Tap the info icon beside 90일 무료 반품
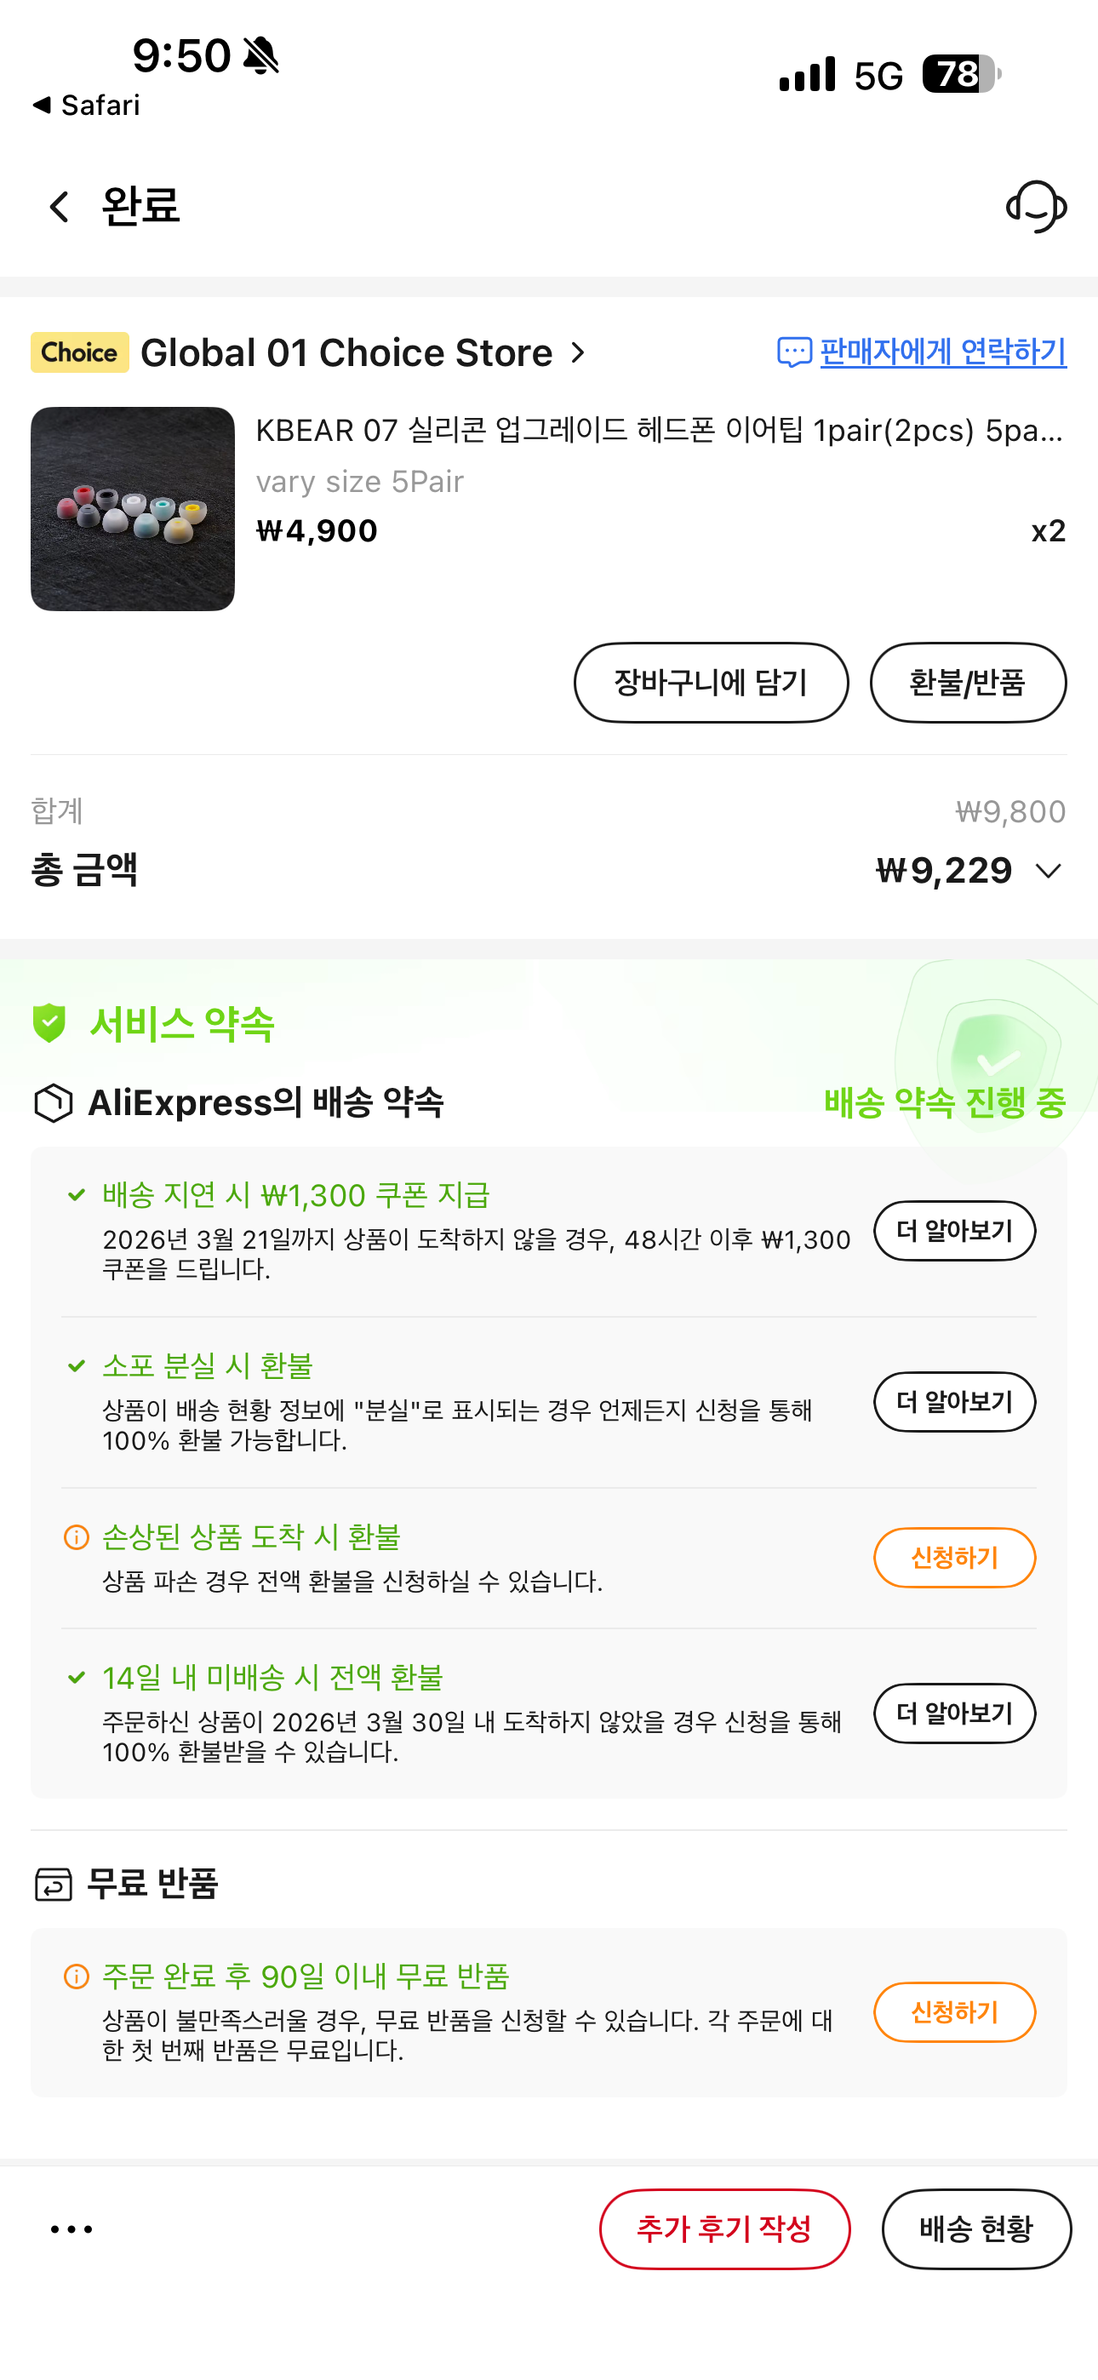1098x2380 pixels. click(x=76, y=1977)
